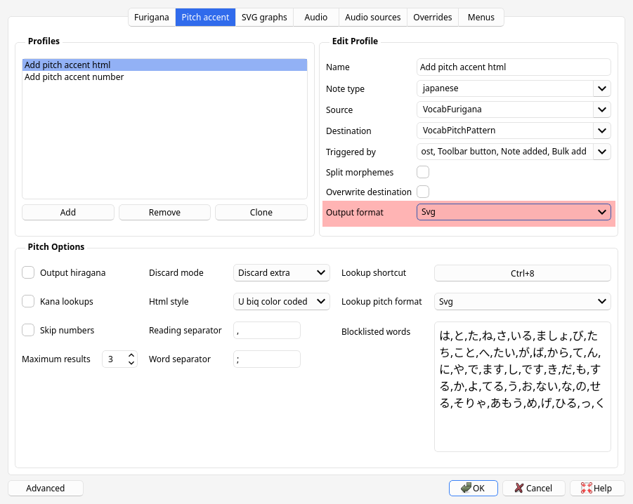The width and height of the screenshot is (633, 504).
Task: Decrease Maximum results with down arrow
Action: click(131, 363)
